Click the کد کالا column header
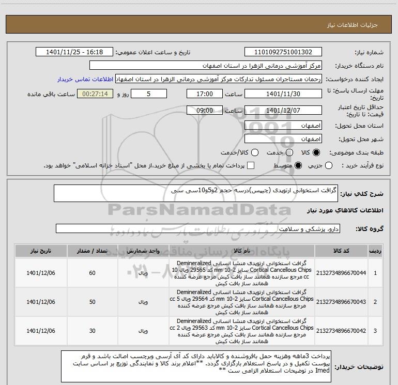 [x=341, y=251]
